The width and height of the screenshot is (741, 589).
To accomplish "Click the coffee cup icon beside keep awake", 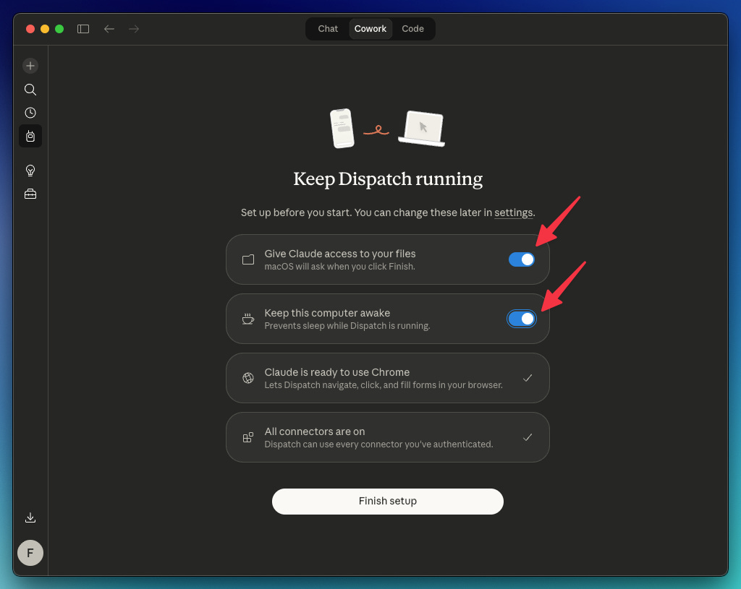I will (248, 319).
